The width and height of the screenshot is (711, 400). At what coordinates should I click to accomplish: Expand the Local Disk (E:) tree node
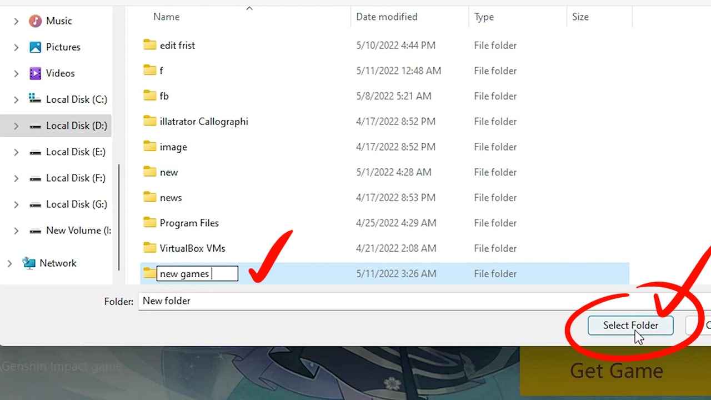16,152
